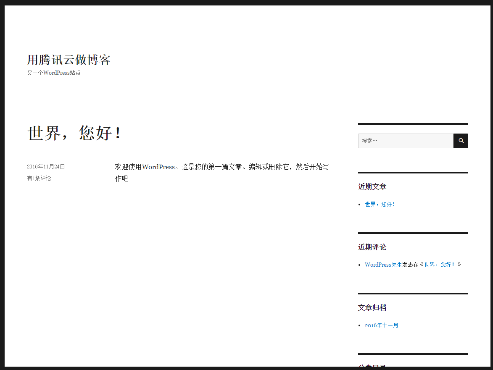Focus the 搜索 search input field
The width and height of the screenshot is (493, 370).
pos(406,141)
